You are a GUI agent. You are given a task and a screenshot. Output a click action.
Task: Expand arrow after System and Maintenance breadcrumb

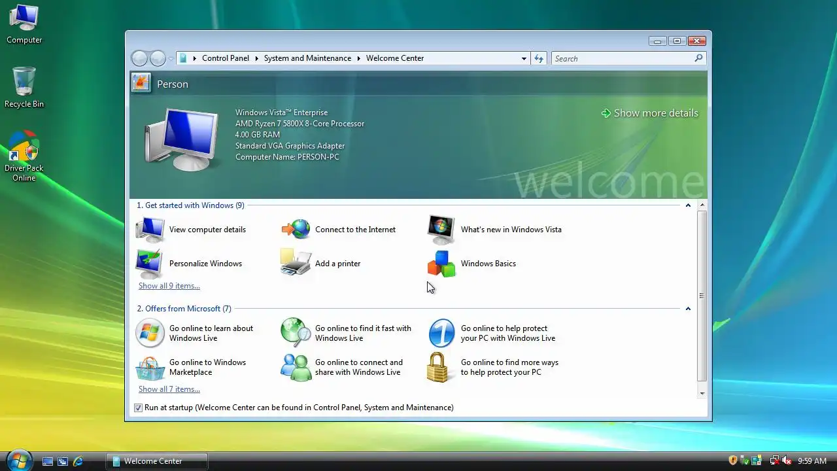(x=358, y=58)
